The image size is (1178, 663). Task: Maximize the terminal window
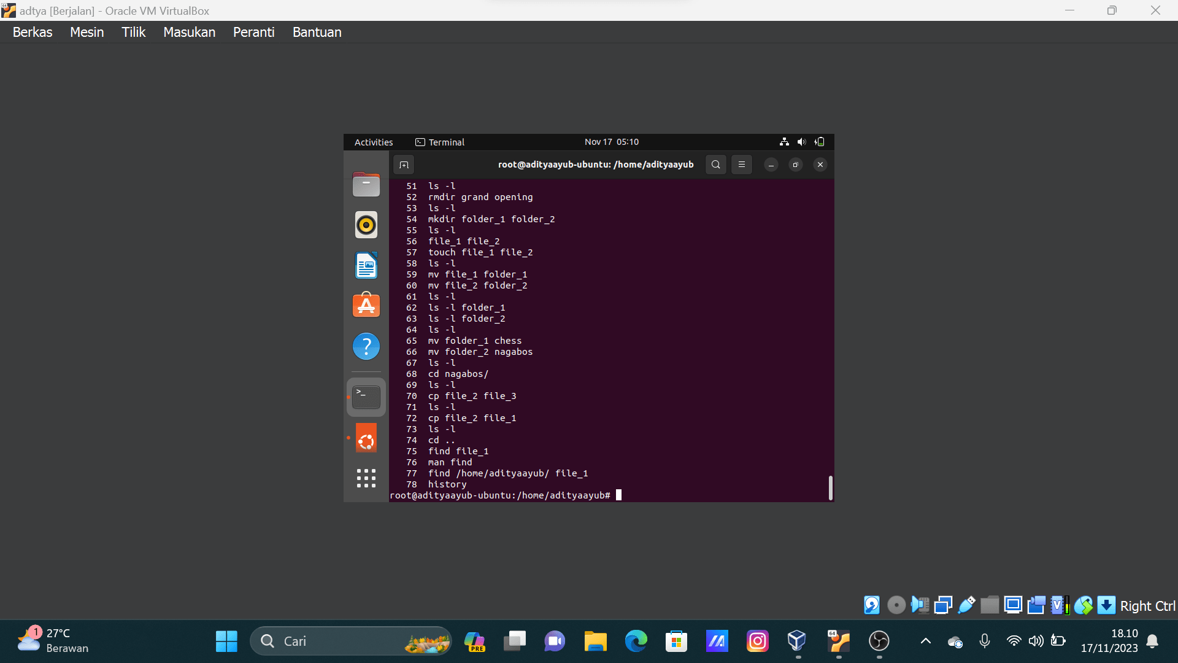(795, 165)
